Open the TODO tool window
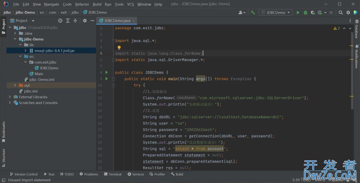Viewport: 360px width, 183px height. click(67, 174)
